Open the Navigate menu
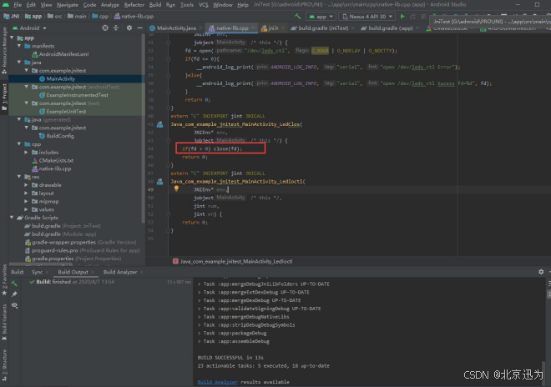 coord(67,4)
